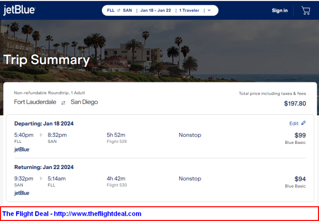Click the $94 returning fare

(300, 179)
